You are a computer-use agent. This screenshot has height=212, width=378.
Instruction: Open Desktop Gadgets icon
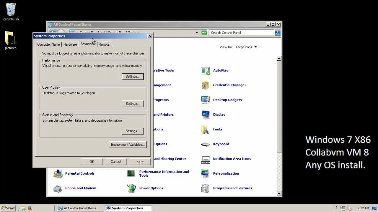click(205, 100)
